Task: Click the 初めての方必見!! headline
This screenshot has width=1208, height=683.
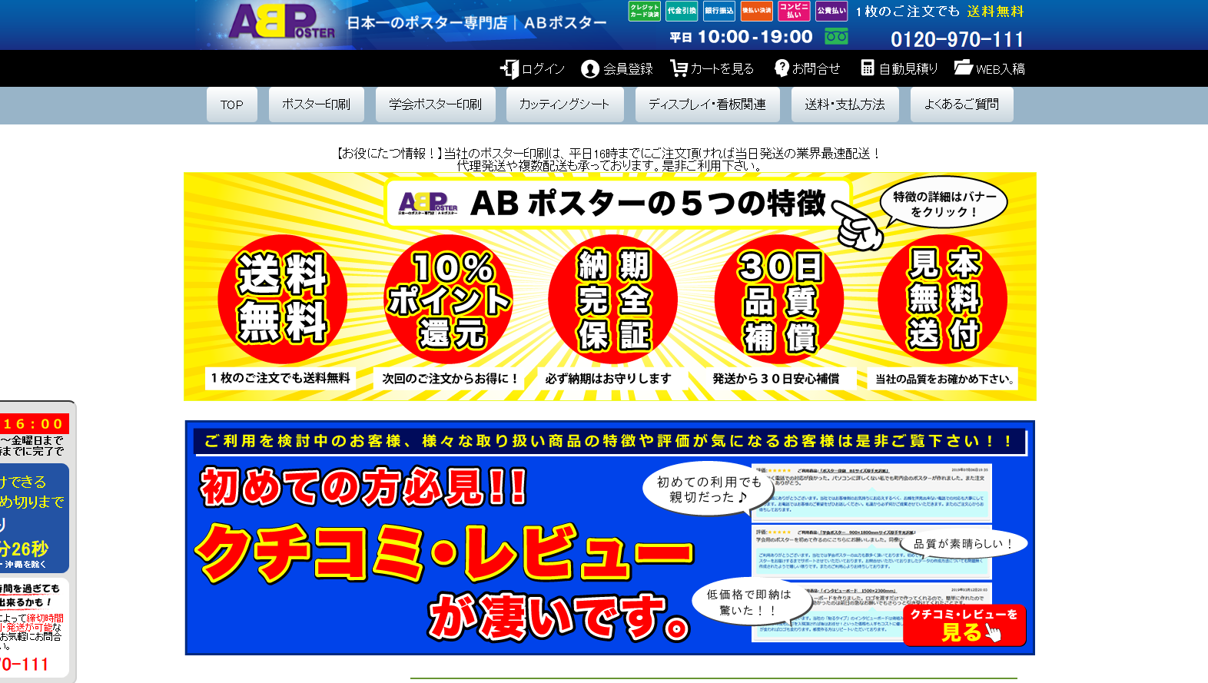Action: click(364, 486)
